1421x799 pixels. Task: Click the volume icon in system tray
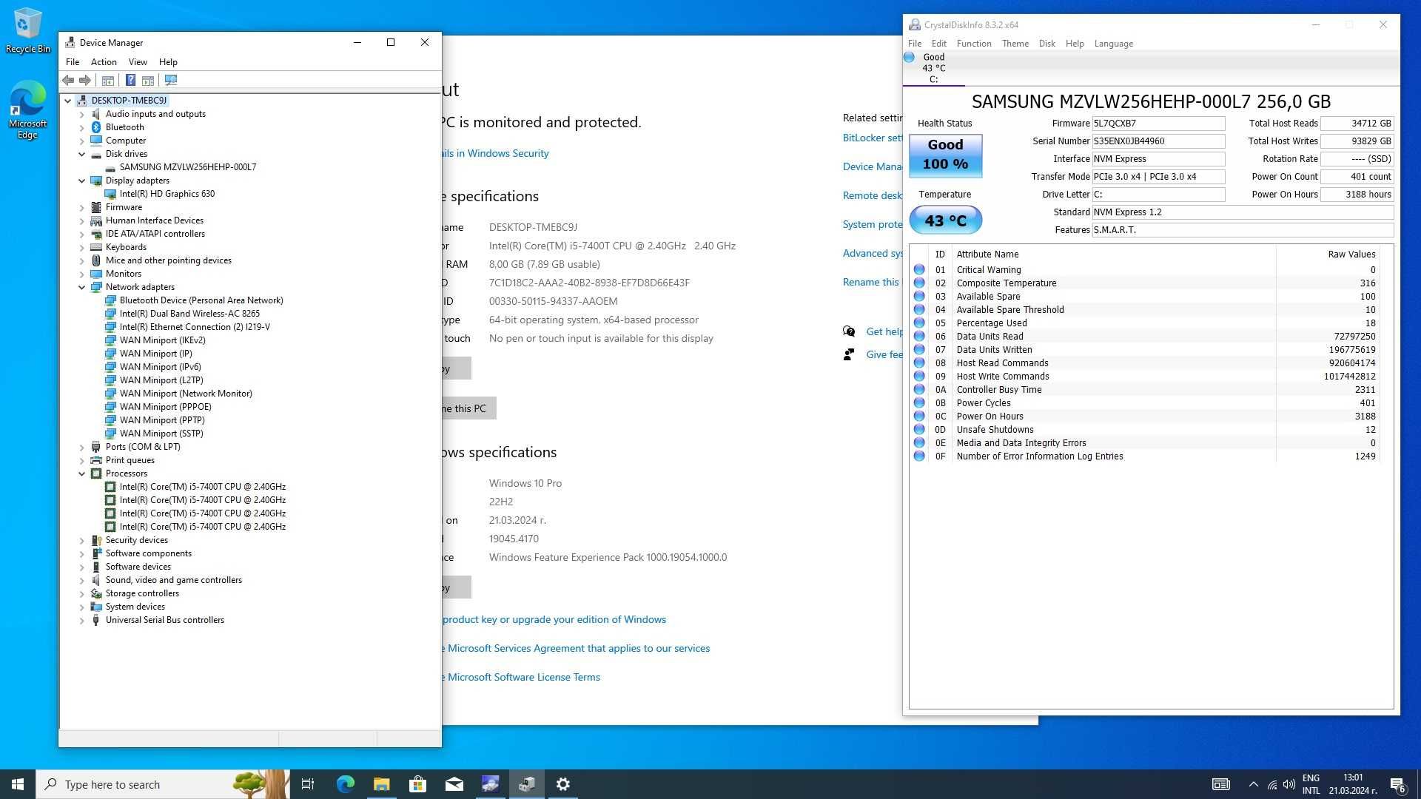pyautogui.click(x=1289, y=784)
